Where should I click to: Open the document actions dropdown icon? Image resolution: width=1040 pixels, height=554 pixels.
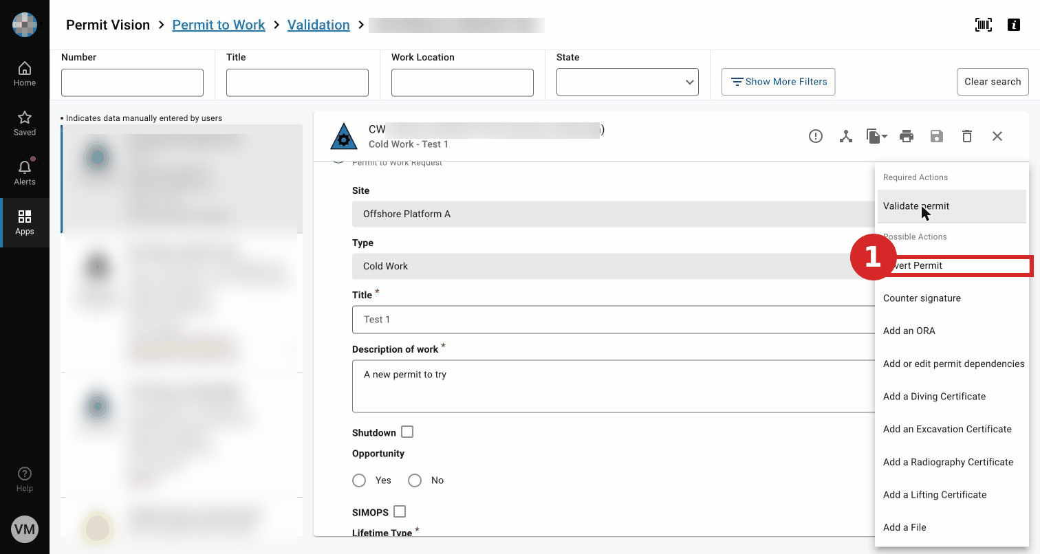coord(876,136)
